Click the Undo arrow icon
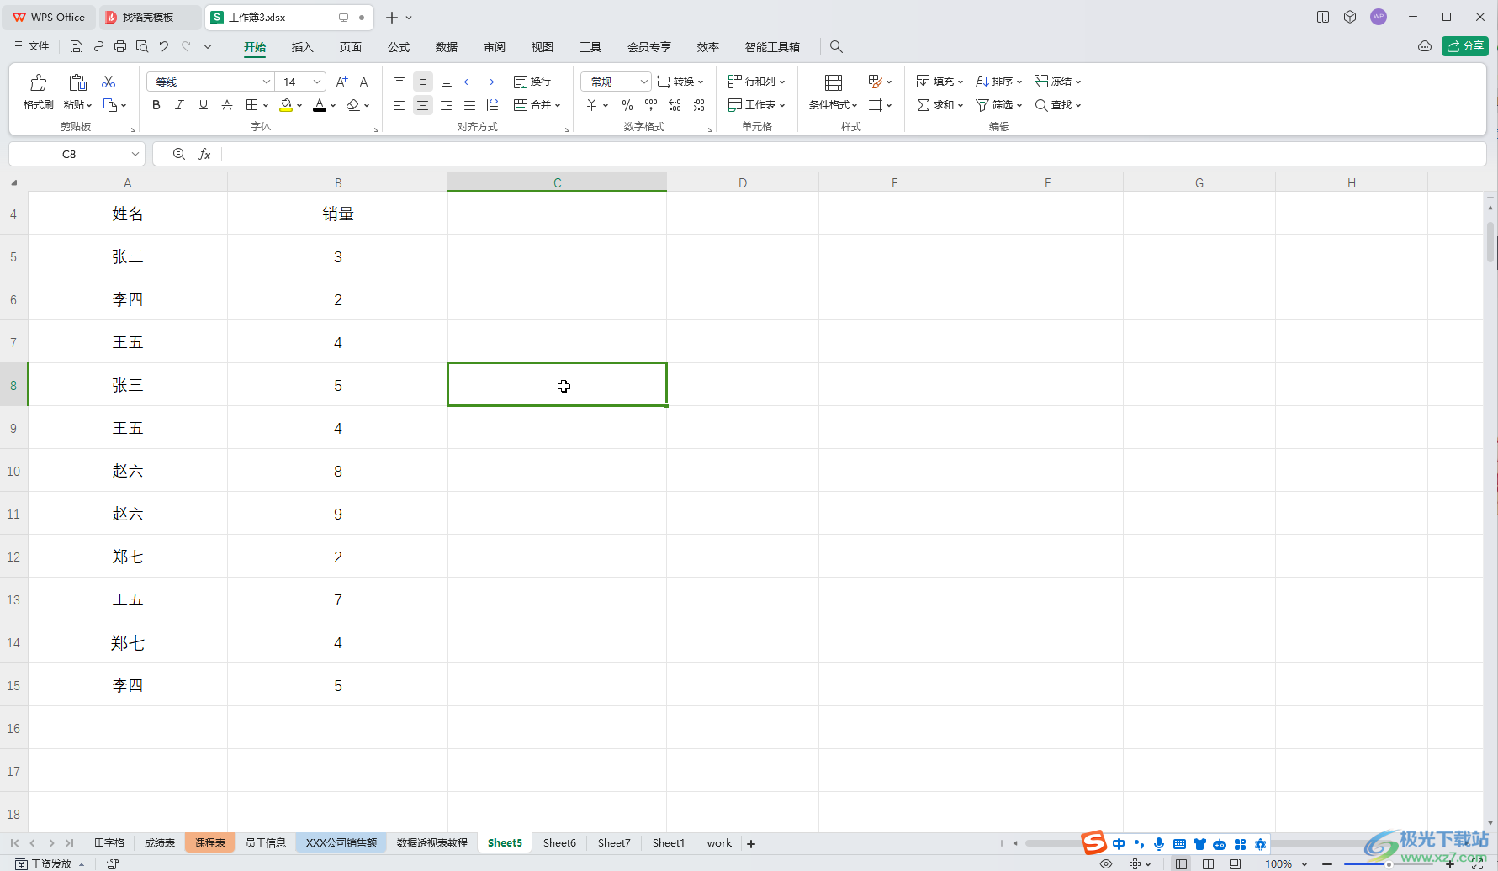The height and width of the screenshot is (871, 1498). (164, 46)
